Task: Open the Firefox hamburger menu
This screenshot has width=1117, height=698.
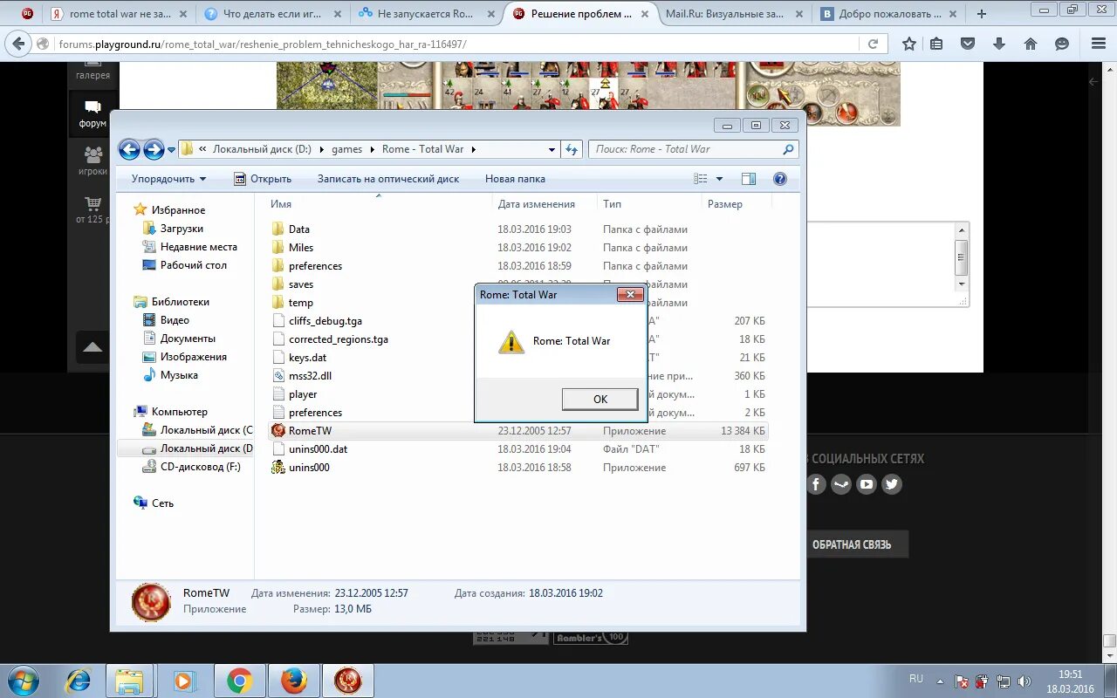Action: tap(1099, 44)
